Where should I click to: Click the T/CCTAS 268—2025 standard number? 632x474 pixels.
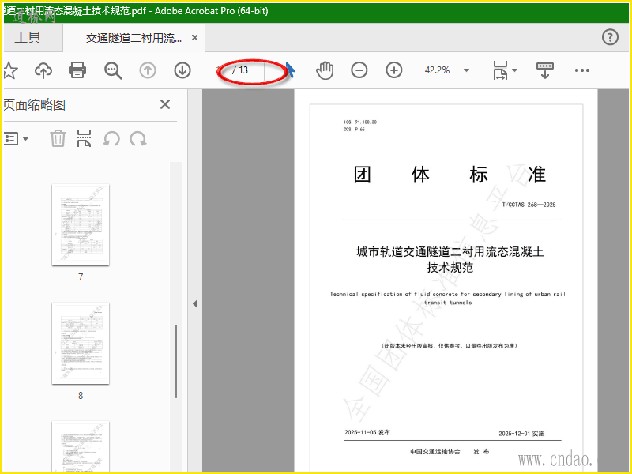pyautogui.click(x=529, y=205)
